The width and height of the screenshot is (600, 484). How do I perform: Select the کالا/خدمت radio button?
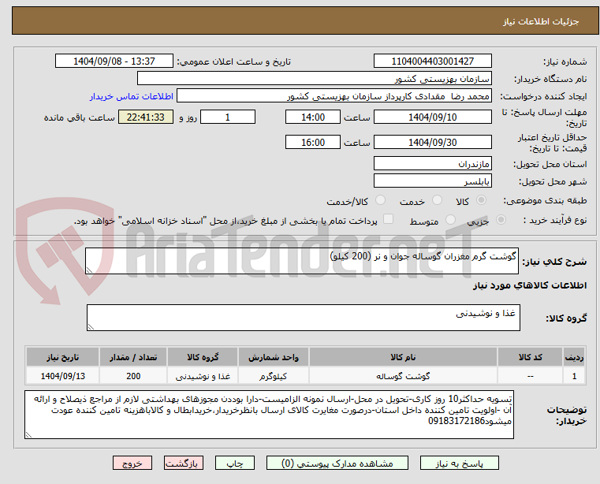(380, 200)
